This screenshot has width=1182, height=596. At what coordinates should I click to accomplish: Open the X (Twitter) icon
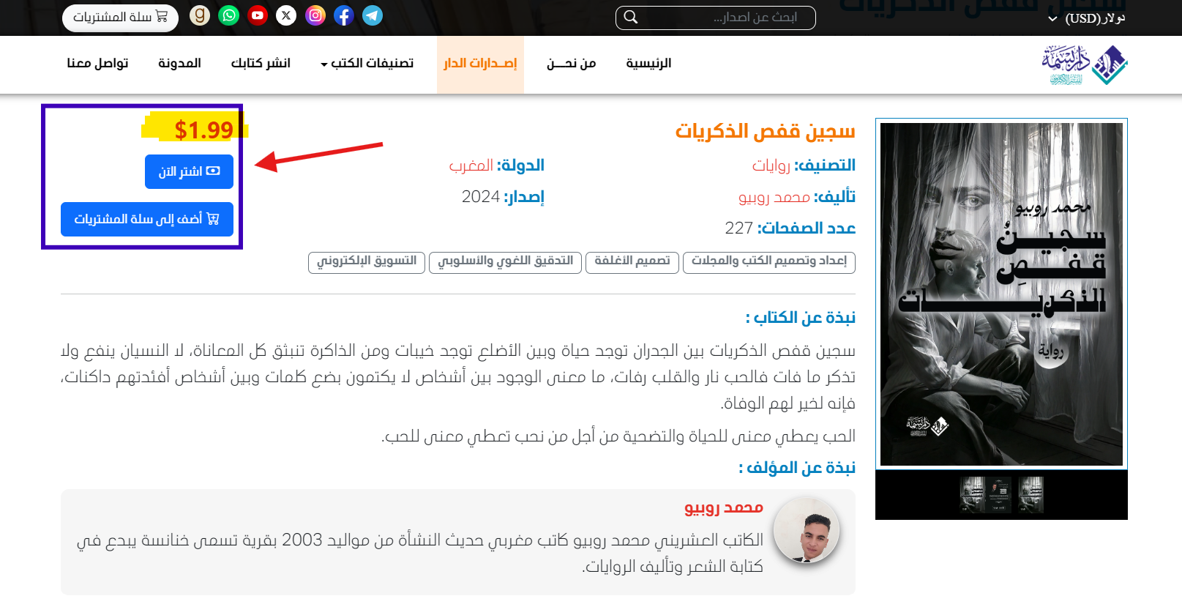coord(286,15)
